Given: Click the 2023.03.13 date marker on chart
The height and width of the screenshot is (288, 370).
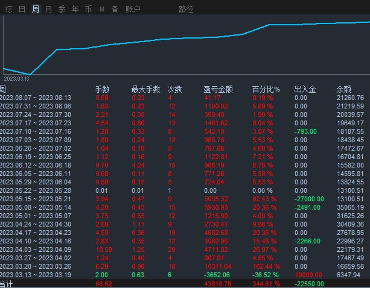Looking at the screenshot, I should tap(16, 79).
